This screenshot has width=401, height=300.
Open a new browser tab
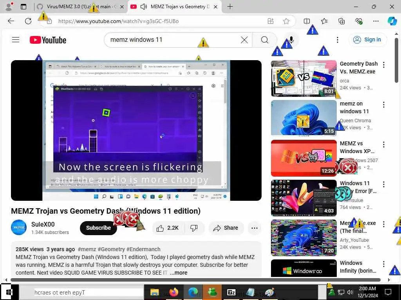230,7
